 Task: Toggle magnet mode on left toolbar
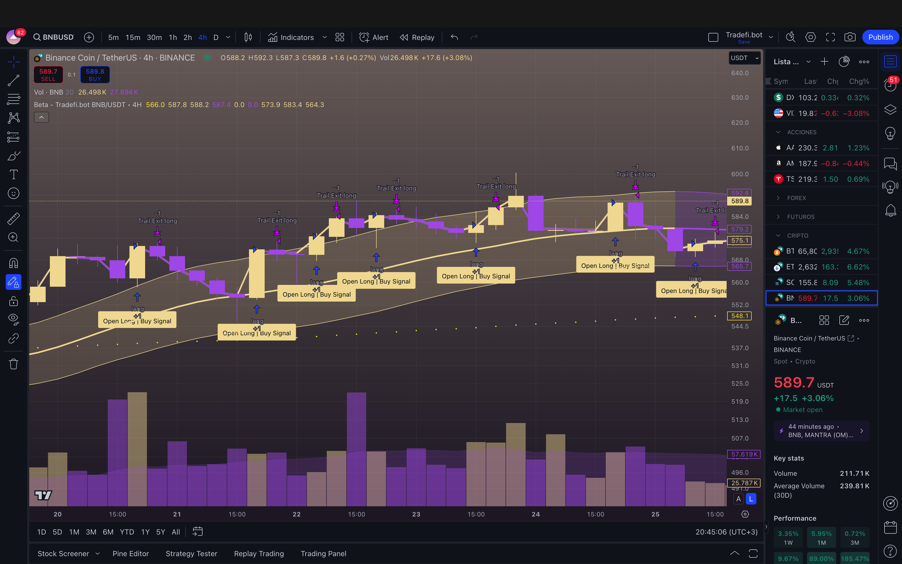click(13, 263)
